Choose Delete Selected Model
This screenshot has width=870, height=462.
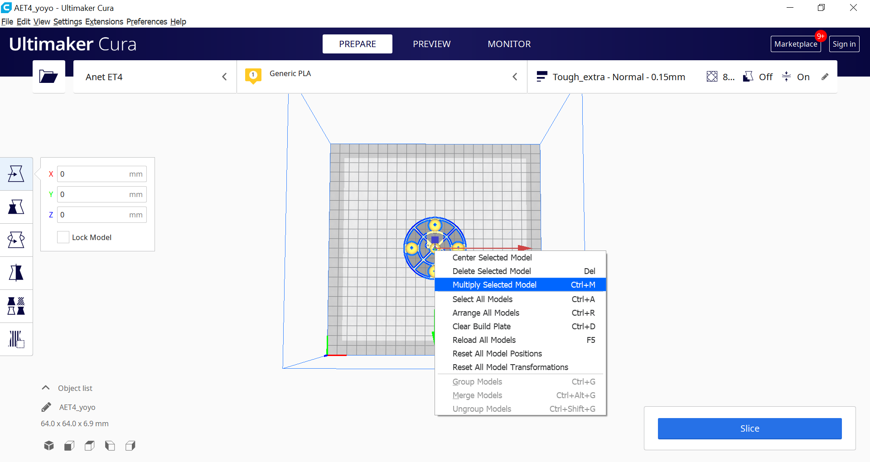(520, 271)
